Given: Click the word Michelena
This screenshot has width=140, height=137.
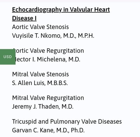Looking at the screenshot, I should tap(52, 59).
